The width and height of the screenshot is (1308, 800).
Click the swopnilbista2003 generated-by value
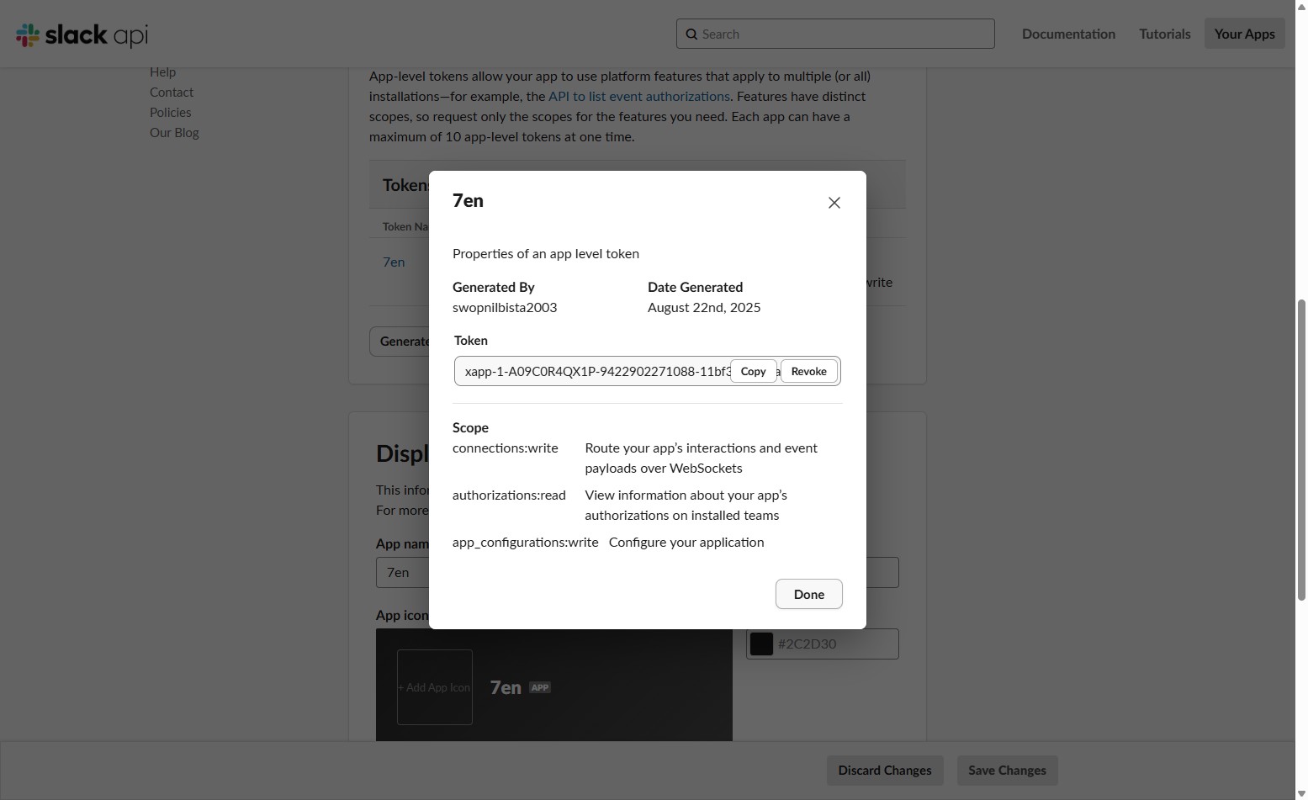click(x=505, y=308)
